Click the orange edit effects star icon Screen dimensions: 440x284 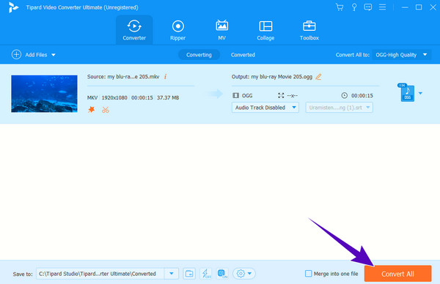[x=91, y=110]
